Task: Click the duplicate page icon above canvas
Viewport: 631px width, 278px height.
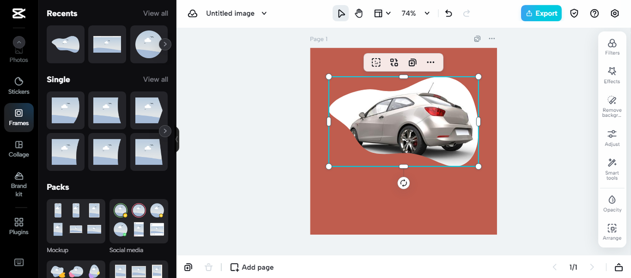Action: tap(477, 38)
